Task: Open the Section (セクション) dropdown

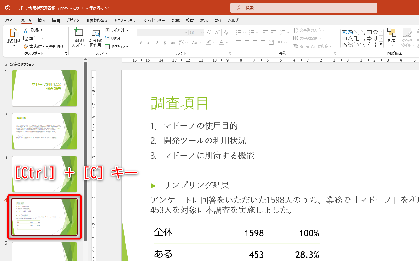Action: (118, 46)
